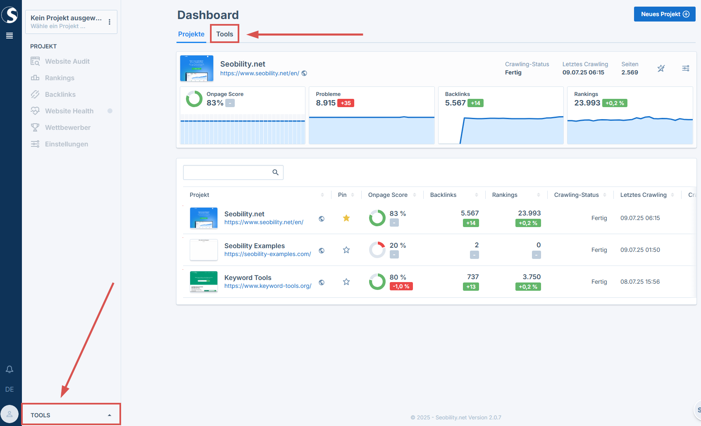
Task: Open project selector three-dot menu
Action: coord(110,22)
